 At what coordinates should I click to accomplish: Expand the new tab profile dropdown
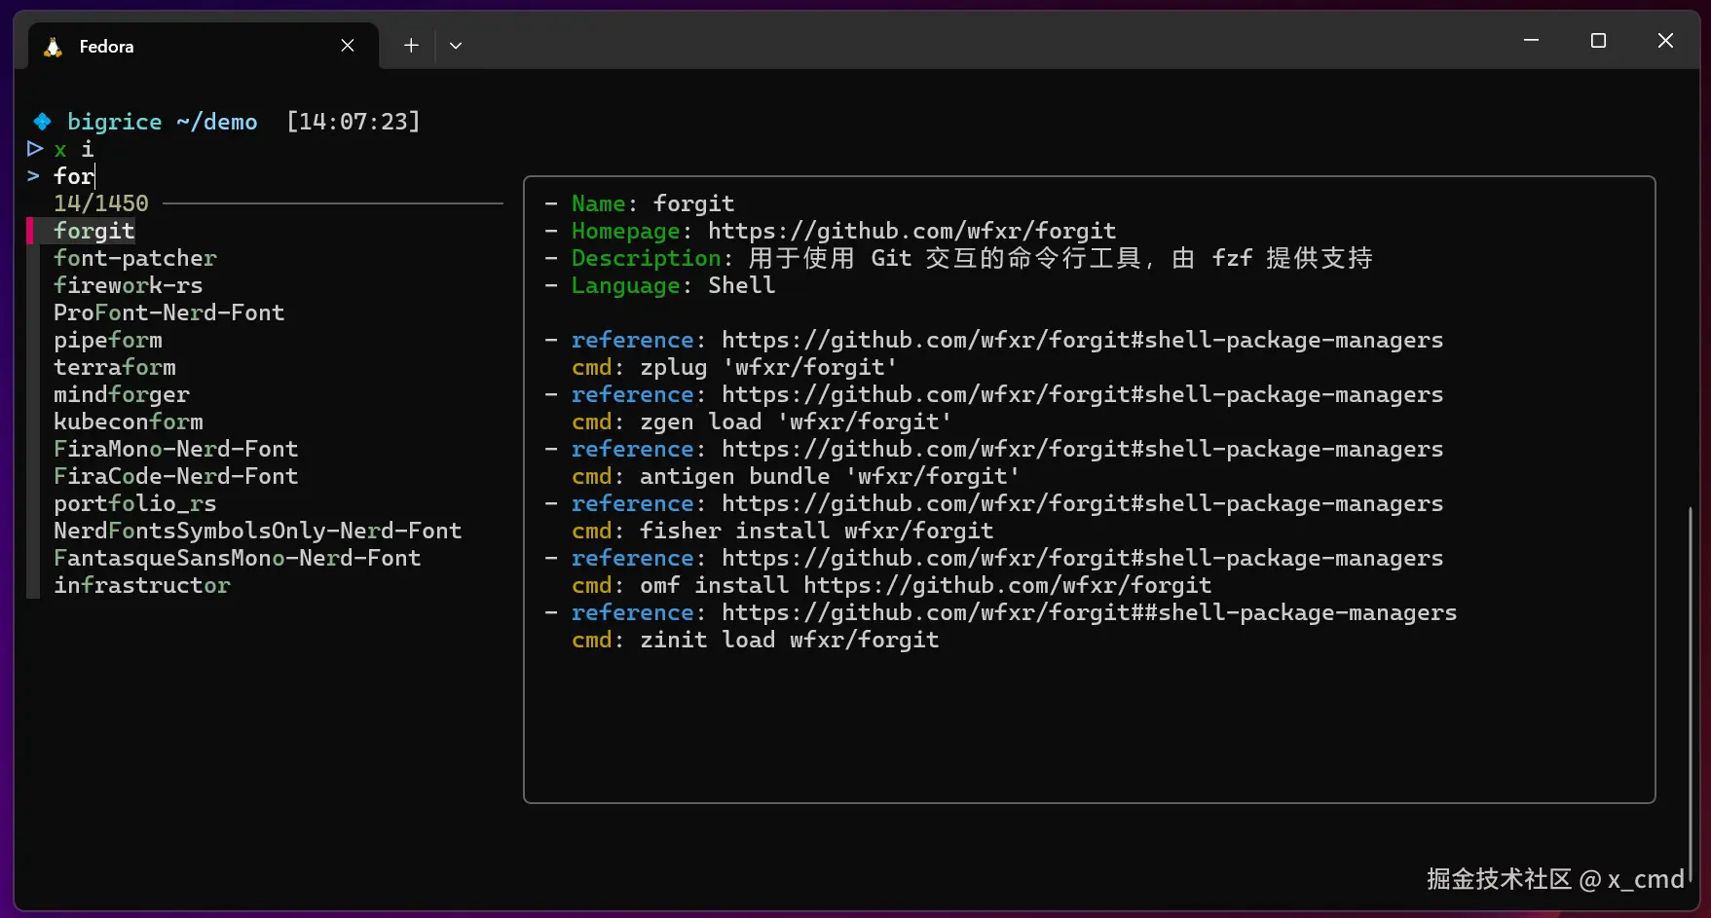(x=456, y=46)
